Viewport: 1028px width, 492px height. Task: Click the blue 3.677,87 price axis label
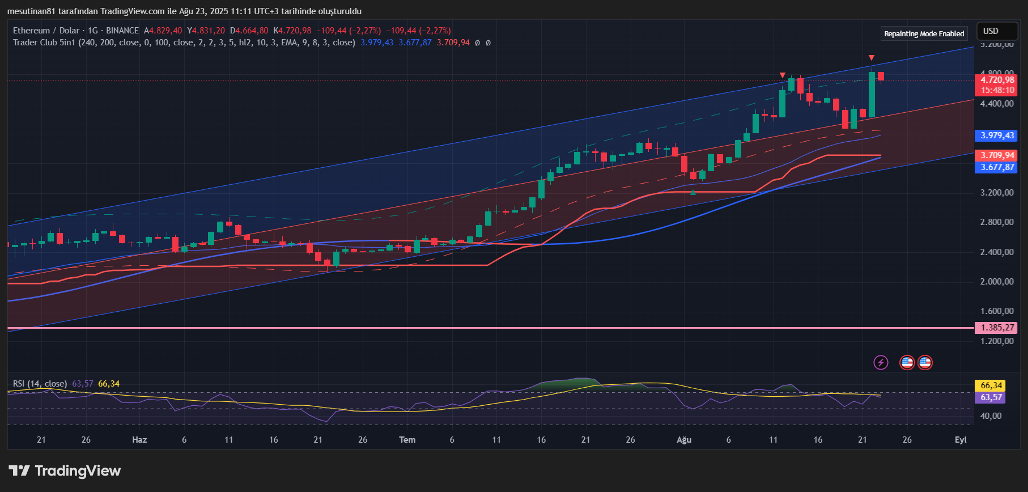[x=996, y=167]
